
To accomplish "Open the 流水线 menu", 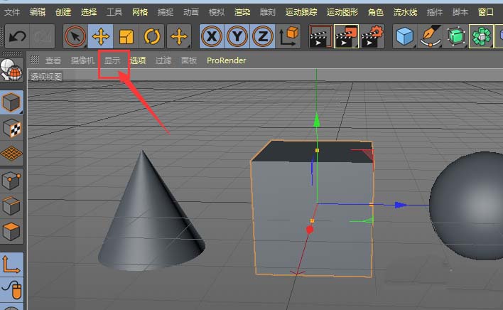I will (405, 12).
